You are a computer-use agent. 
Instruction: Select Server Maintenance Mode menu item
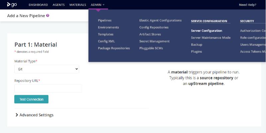click(x=210, y=38)
